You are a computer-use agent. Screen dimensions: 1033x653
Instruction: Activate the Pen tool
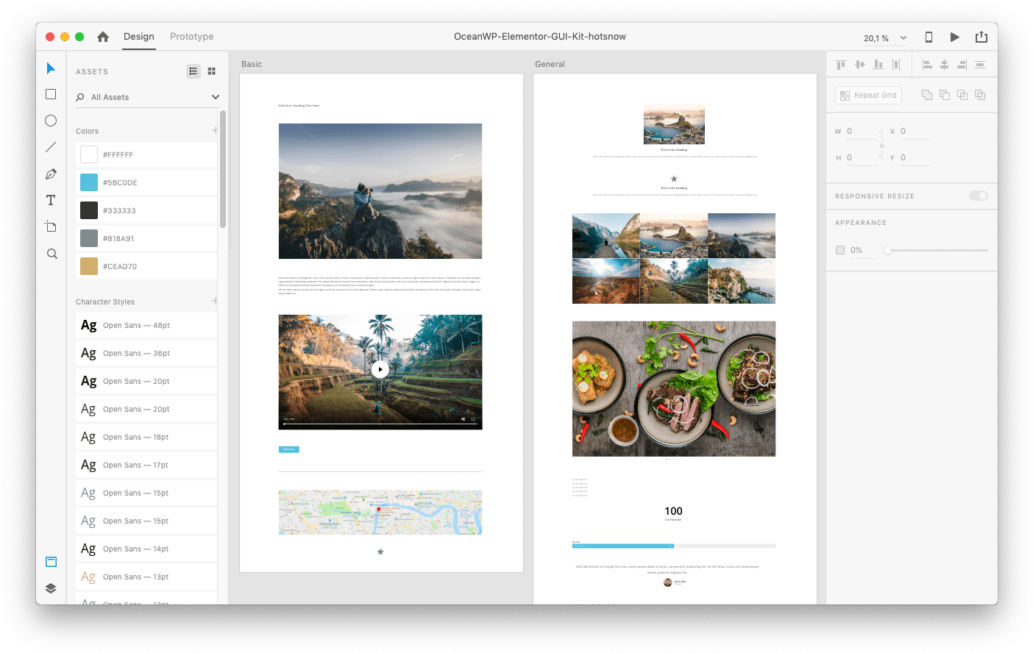pos(51,173)
